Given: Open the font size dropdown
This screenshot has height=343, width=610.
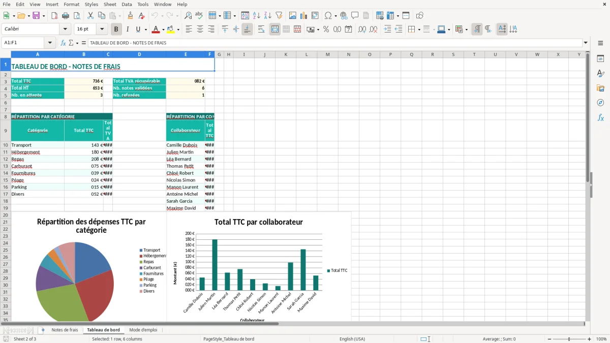Looking at the screenshot, I should coord(102,29).
